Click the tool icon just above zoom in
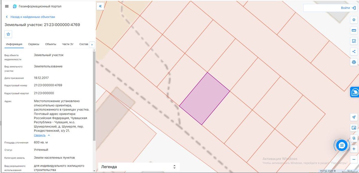Viewport: 359px width, 173px height. pyautogui.click(x=354, y=138)
